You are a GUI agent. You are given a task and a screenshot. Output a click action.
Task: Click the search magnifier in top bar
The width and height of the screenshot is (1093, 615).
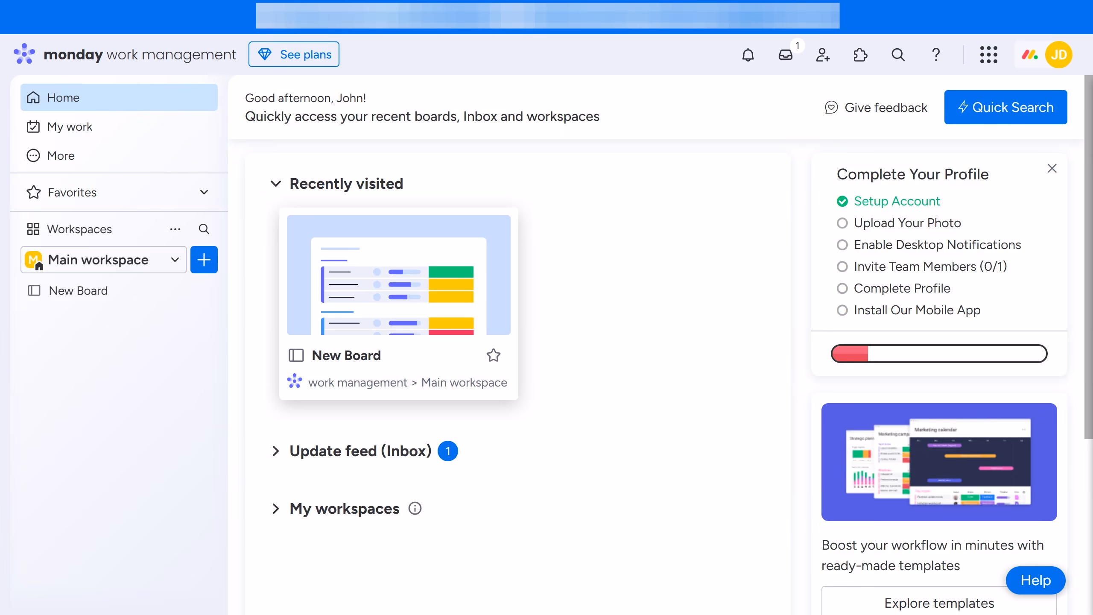pos(898,55)
